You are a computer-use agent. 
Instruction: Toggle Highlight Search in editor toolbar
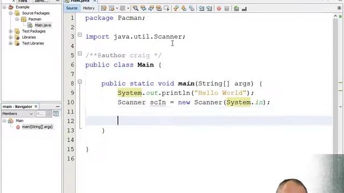[159, 9]
